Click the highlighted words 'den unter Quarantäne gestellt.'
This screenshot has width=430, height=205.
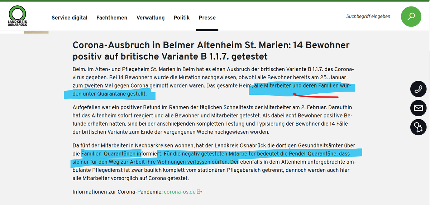tap(109, 94)
